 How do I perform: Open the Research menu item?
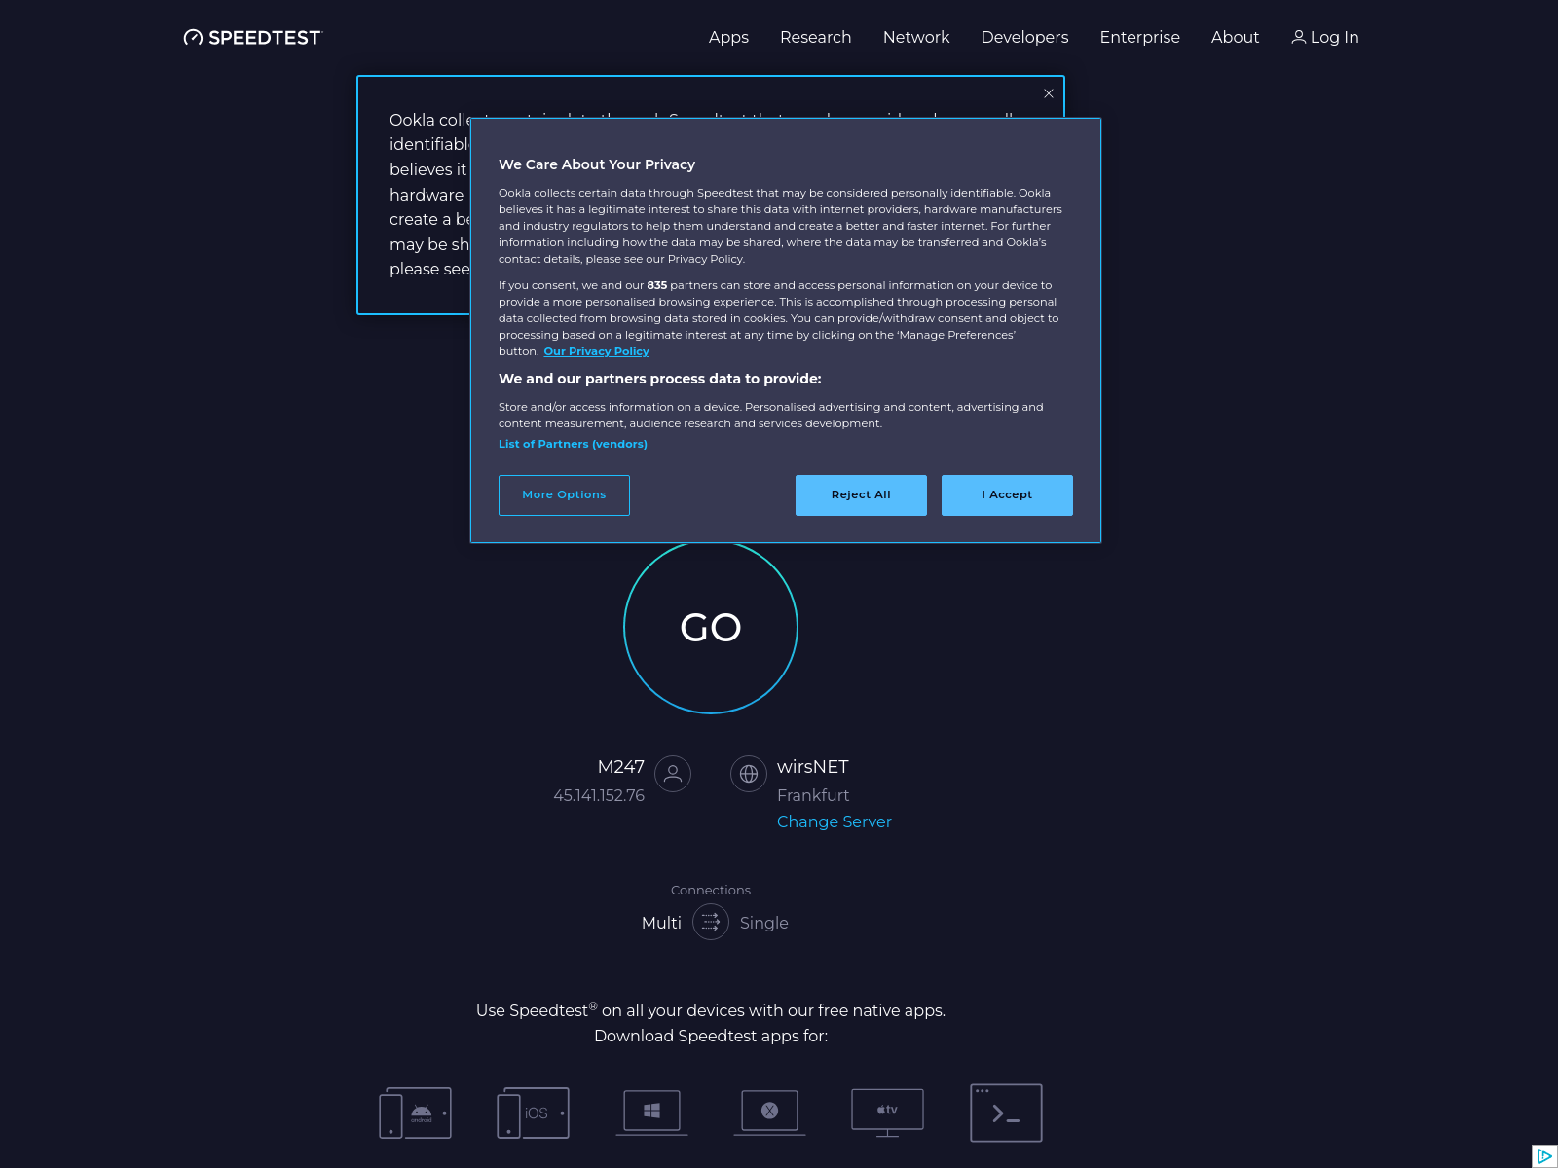point(815,37)
